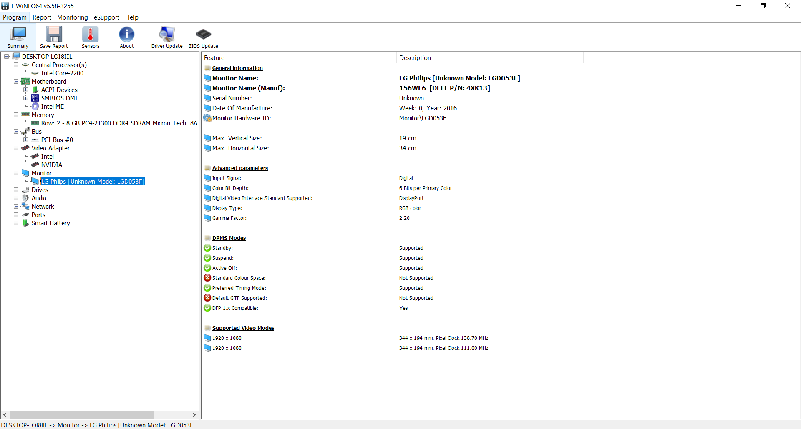Expand the Smart Battery node

click(16, 223)
